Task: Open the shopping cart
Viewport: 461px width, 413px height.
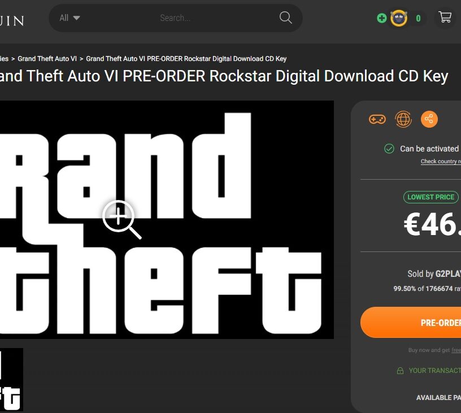Action: point(445,17)
